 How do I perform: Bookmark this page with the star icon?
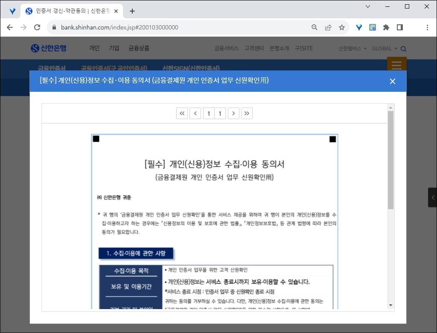(x=341, y=27)
